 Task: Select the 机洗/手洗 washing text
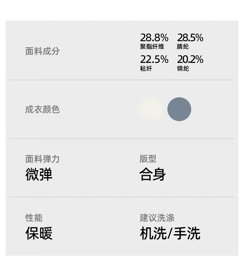click(170, 233)
